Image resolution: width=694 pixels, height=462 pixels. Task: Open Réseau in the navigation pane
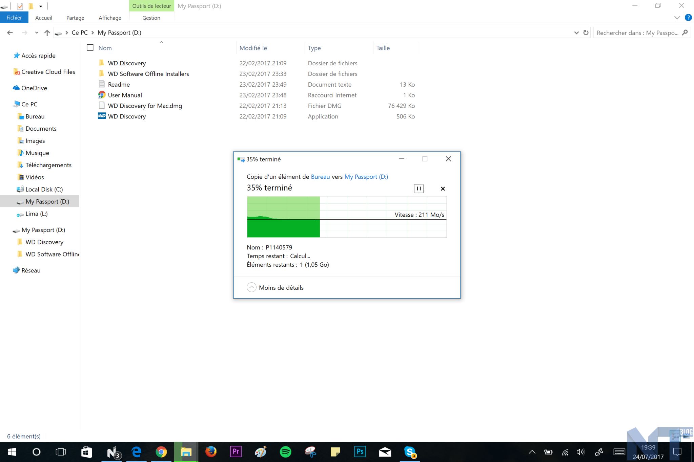click(31, 270)
